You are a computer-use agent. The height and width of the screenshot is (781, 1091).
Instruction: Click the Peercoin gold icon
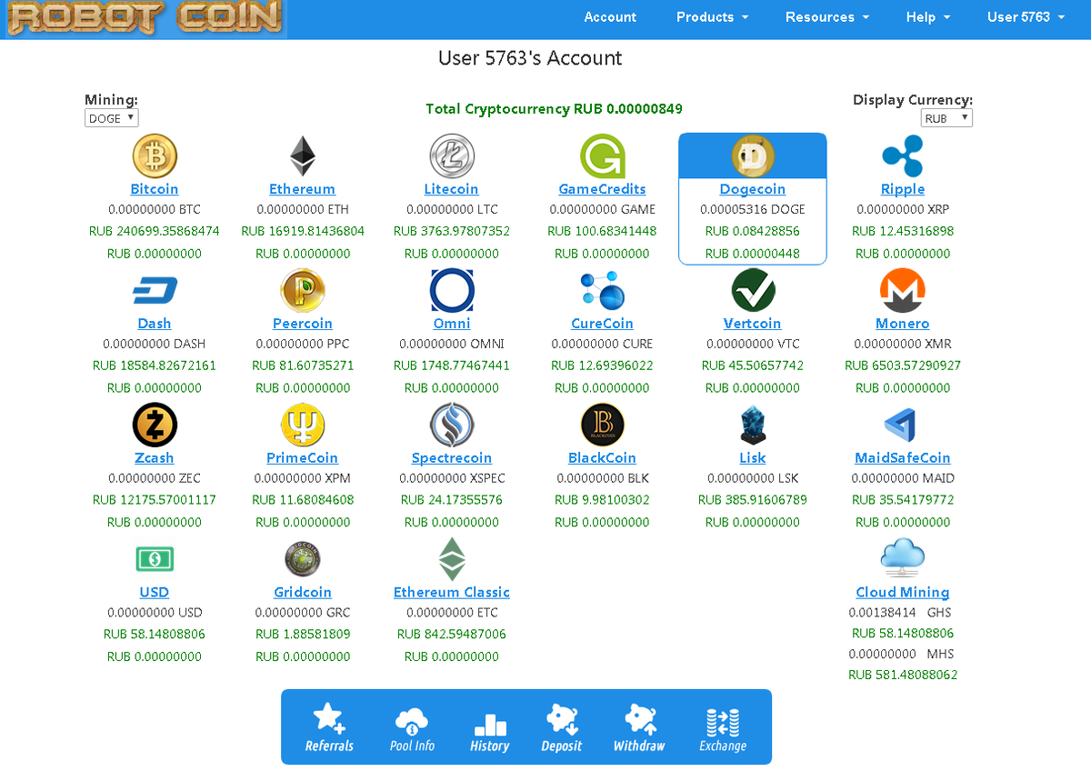click(303, 291)
